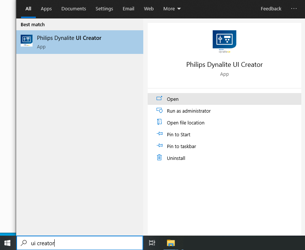
Task: Click the shield icon for Run as administrator
Action: pos(160,111)
